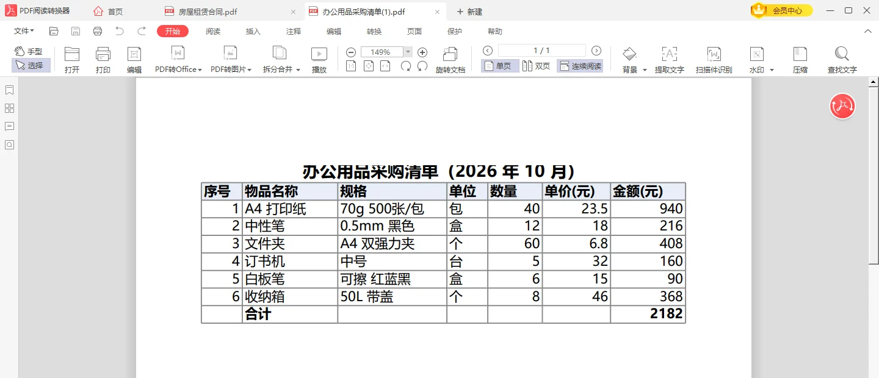Click 旋转文档 rotate document tool
The width and height of the screenshot is (879, 378).
coord(450,60)
